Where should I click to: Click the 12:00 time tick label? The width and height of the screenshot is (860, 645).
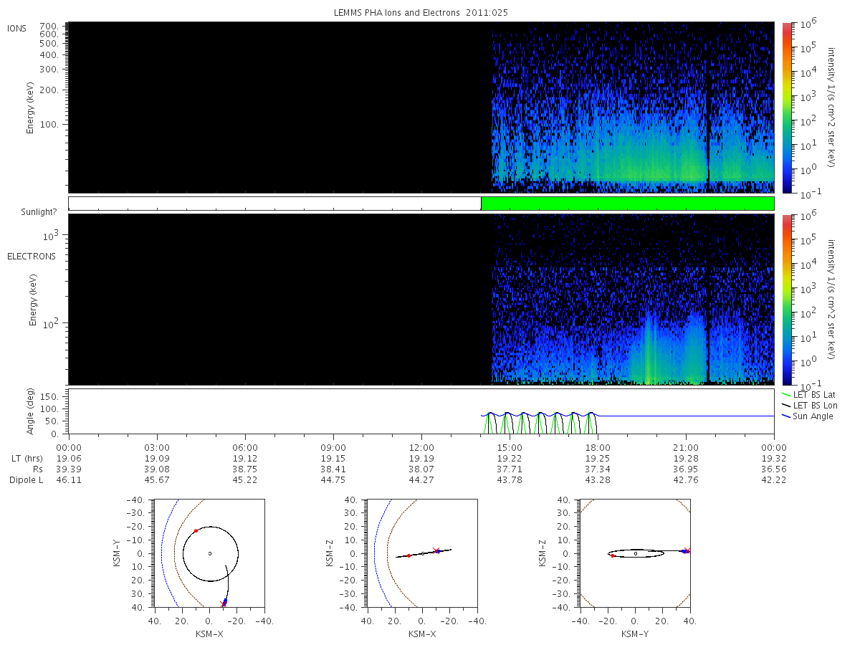point(421,448)
